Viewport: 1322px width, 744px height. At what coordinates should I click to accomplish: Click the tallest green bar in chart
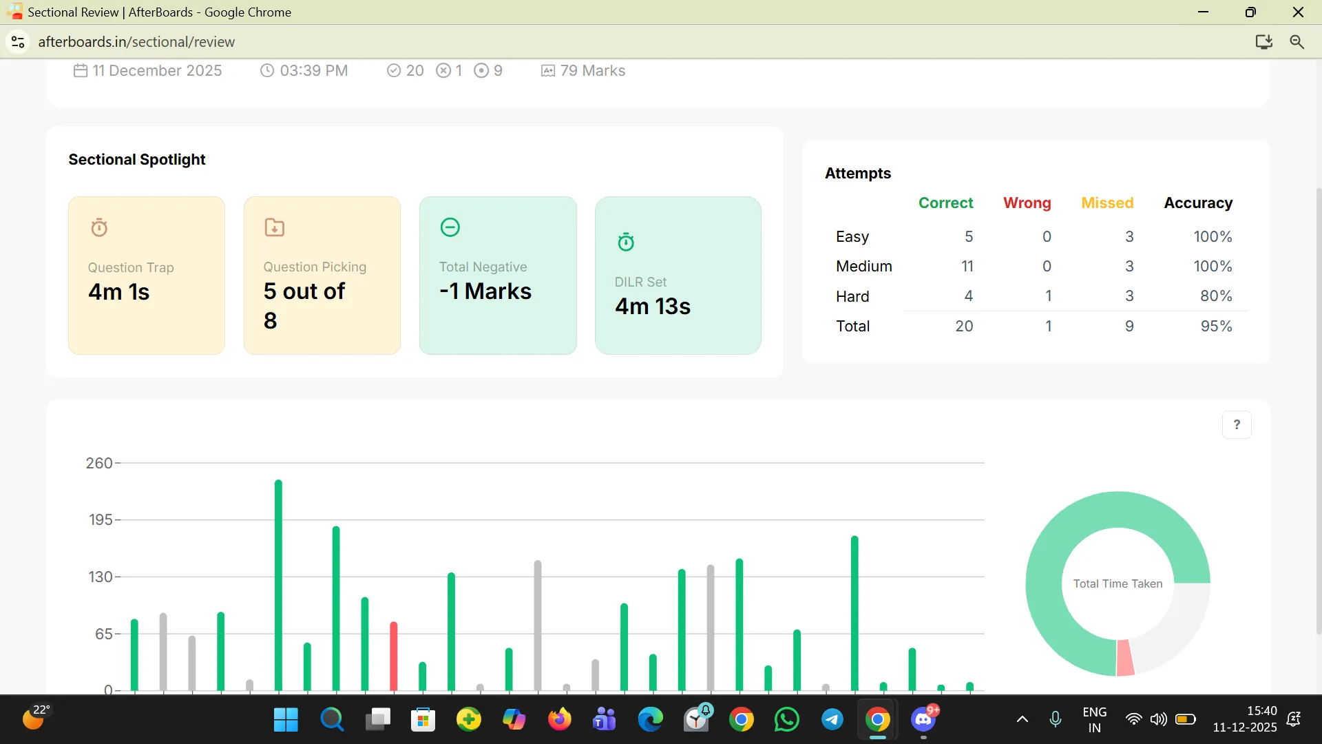pyautogui.click(x=278, y=586)
